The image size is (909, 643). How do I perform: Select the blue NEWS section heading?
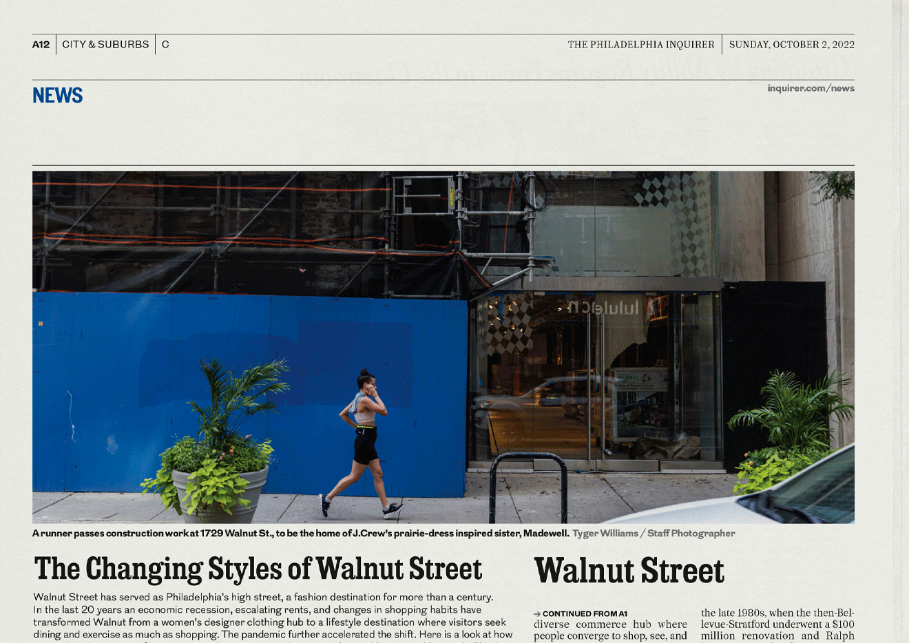57,95
